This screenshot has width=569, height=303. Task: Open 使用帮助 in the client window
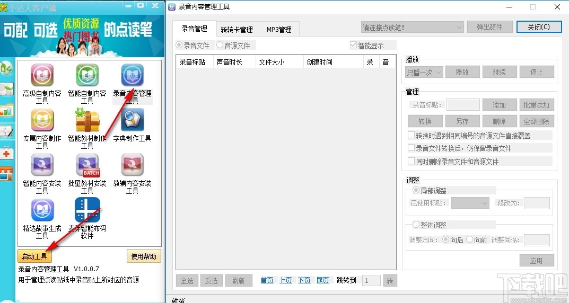[144, 256]
